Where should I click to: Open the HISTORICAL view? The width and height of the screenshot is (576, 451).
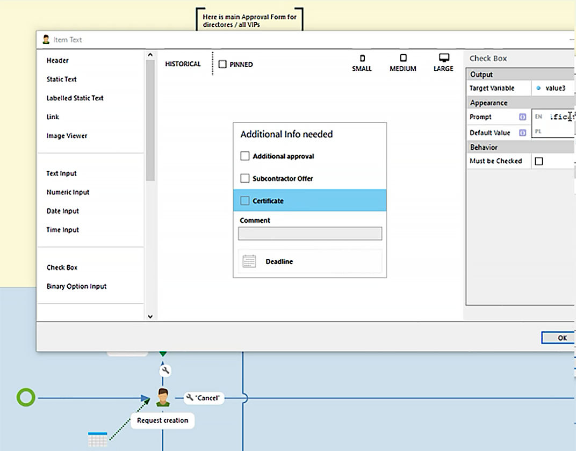183,64
